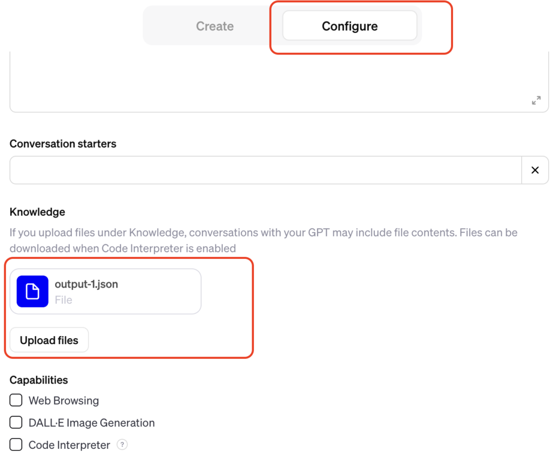Focus the Conversation starters input field
553x471 pixels.
click(265, 170)
